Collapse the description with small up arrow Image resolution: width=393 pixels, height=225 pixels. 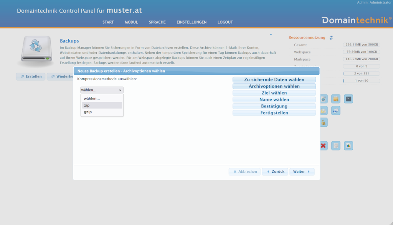coord(271,35)
